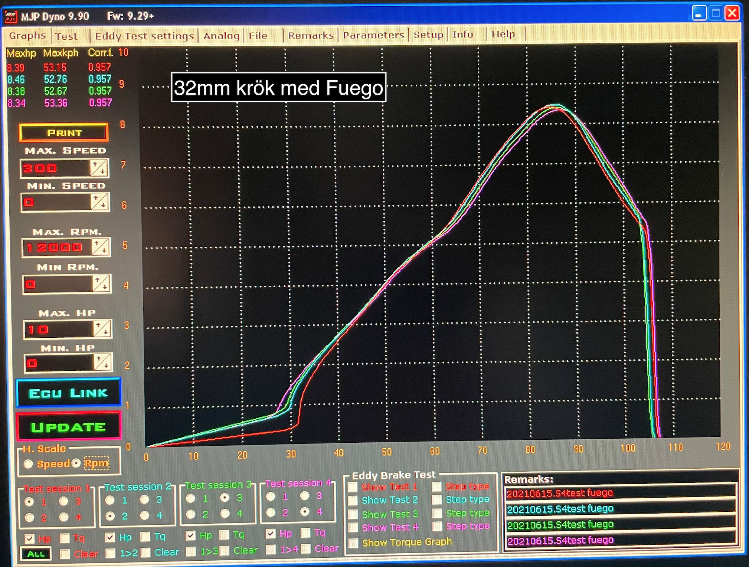Click the UPDATE button
Image resolution: width=749 pixels, height=567 pixels.
[69, 427]
